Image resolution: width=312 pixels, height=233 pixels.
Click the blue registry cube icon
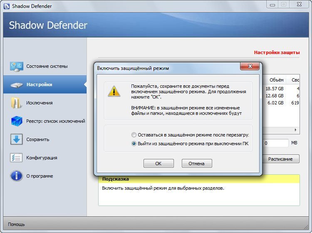(x=17, y=121)
